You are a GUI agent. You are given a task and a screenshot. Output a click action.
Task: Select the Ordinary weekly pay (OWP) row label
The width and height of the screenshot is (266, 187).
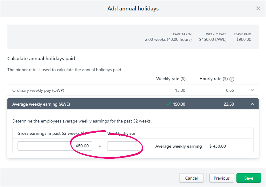pyautogui.click(x=38, y=90)
